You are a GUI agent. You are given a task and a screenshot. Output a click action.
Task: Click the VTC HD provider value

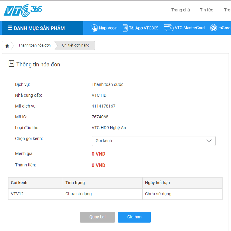(x=99, y=95)
